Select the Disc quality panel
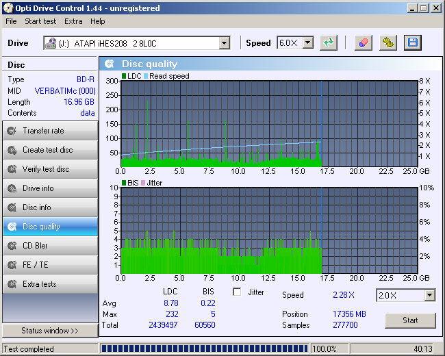Screen dimensions: 445x356 50,227
